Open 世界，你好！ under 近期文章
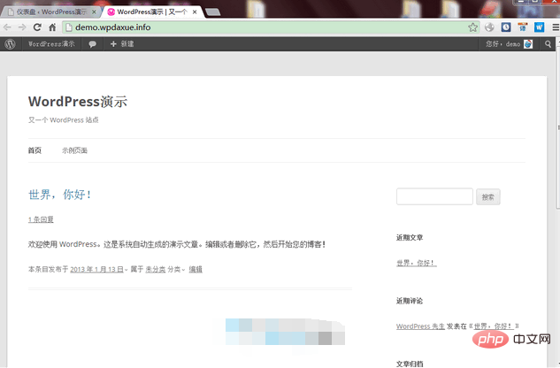The height and width of the screenshot is (368, 560). [x=417, y=263]
